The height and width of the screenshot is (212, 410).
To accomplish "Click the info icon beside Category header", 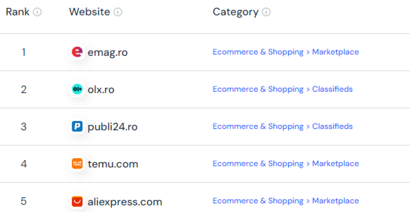I will coord(266,12).
